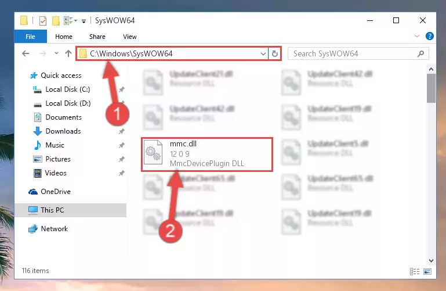Click the pin icon beside Music
The image size is (446, 291).
(121, 145)
